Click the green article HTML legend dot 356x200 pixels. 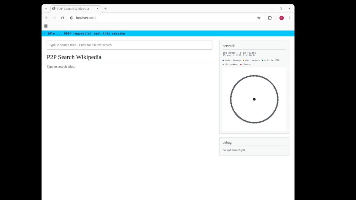[263, 60]
